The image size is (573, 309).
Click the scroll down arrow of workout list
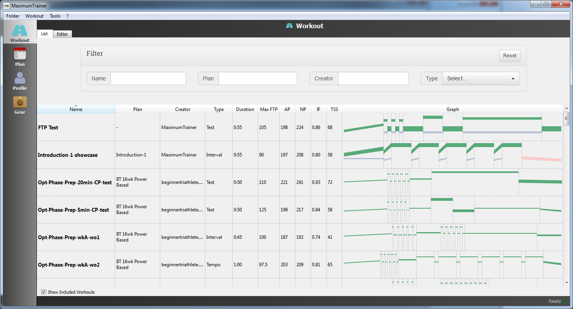click(566, 282)
